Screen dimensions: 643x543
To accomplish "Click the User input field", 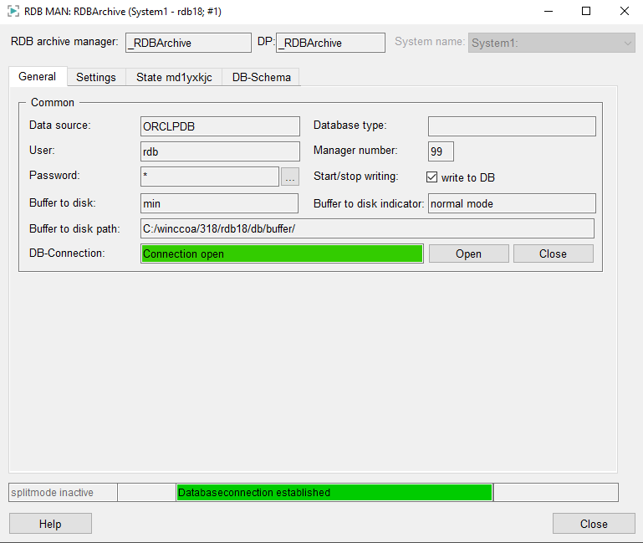I will 220,151.
